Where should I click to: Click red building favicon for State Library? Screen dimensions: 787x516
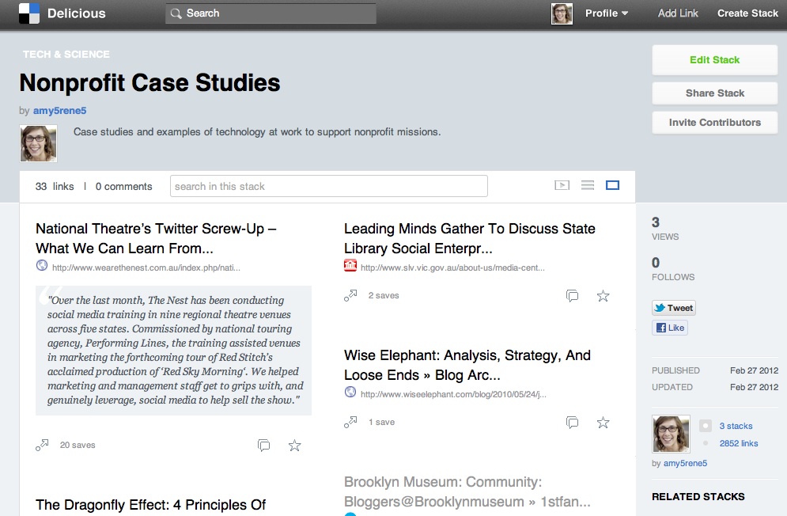coord(350,265)
